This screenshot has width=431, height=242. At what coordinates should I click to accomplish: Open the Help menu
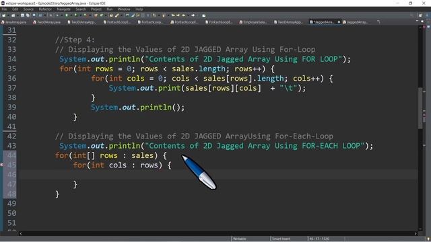(x=139, y=9)
